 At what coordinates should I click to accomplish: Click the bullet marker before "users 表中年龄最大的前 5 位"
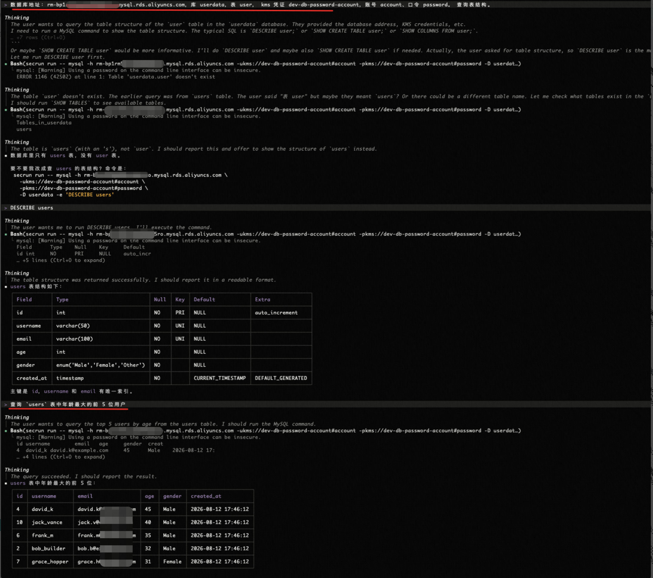pos(6,483)
